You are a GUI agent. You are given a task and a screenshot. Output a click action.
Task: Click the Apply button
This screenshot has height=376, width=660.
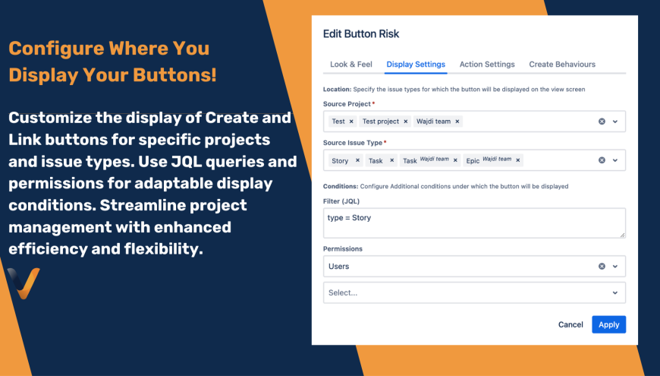[608, 324]
